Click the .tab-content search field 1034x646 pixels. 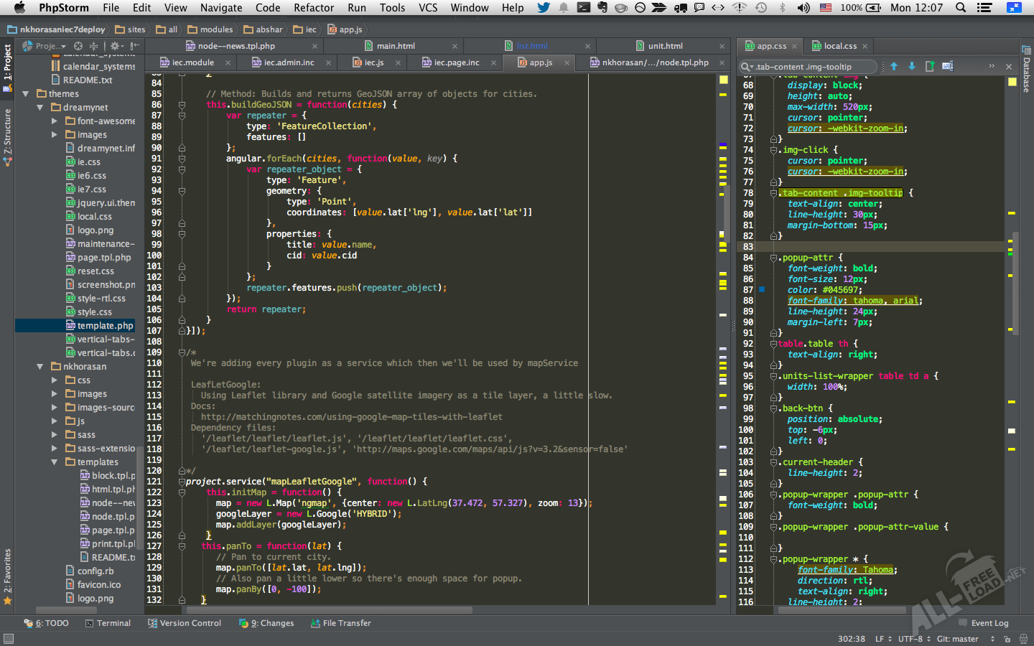tap(811, 67)
